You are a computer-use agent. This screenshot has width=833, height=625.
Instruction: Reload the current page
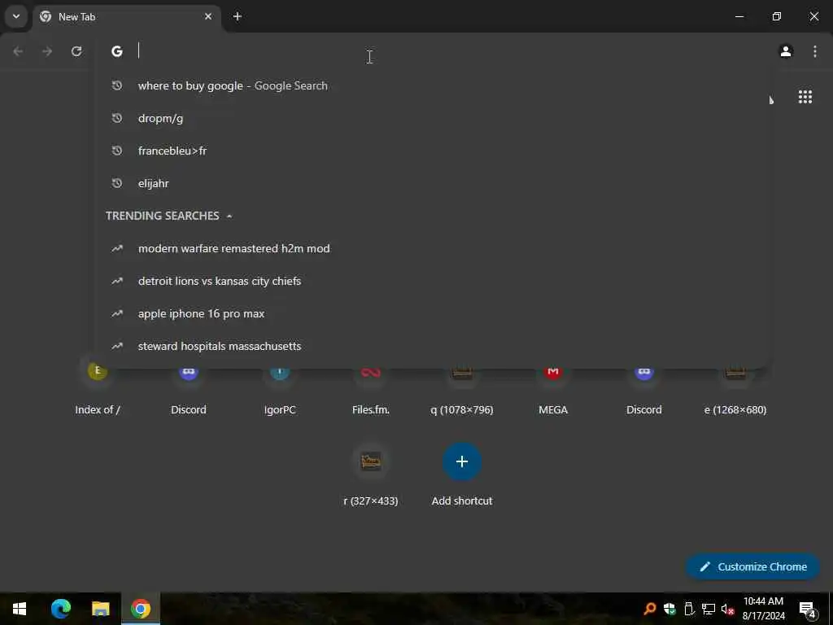pos(76,51)
